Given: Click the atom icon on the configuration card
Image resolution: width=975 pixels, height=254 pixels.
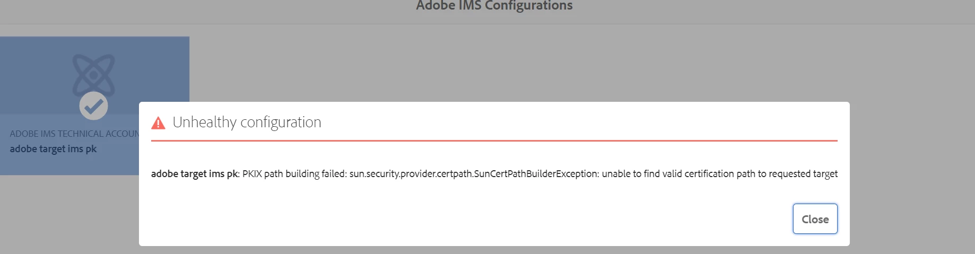Looking at the screenshot, I should coord(93,73).
